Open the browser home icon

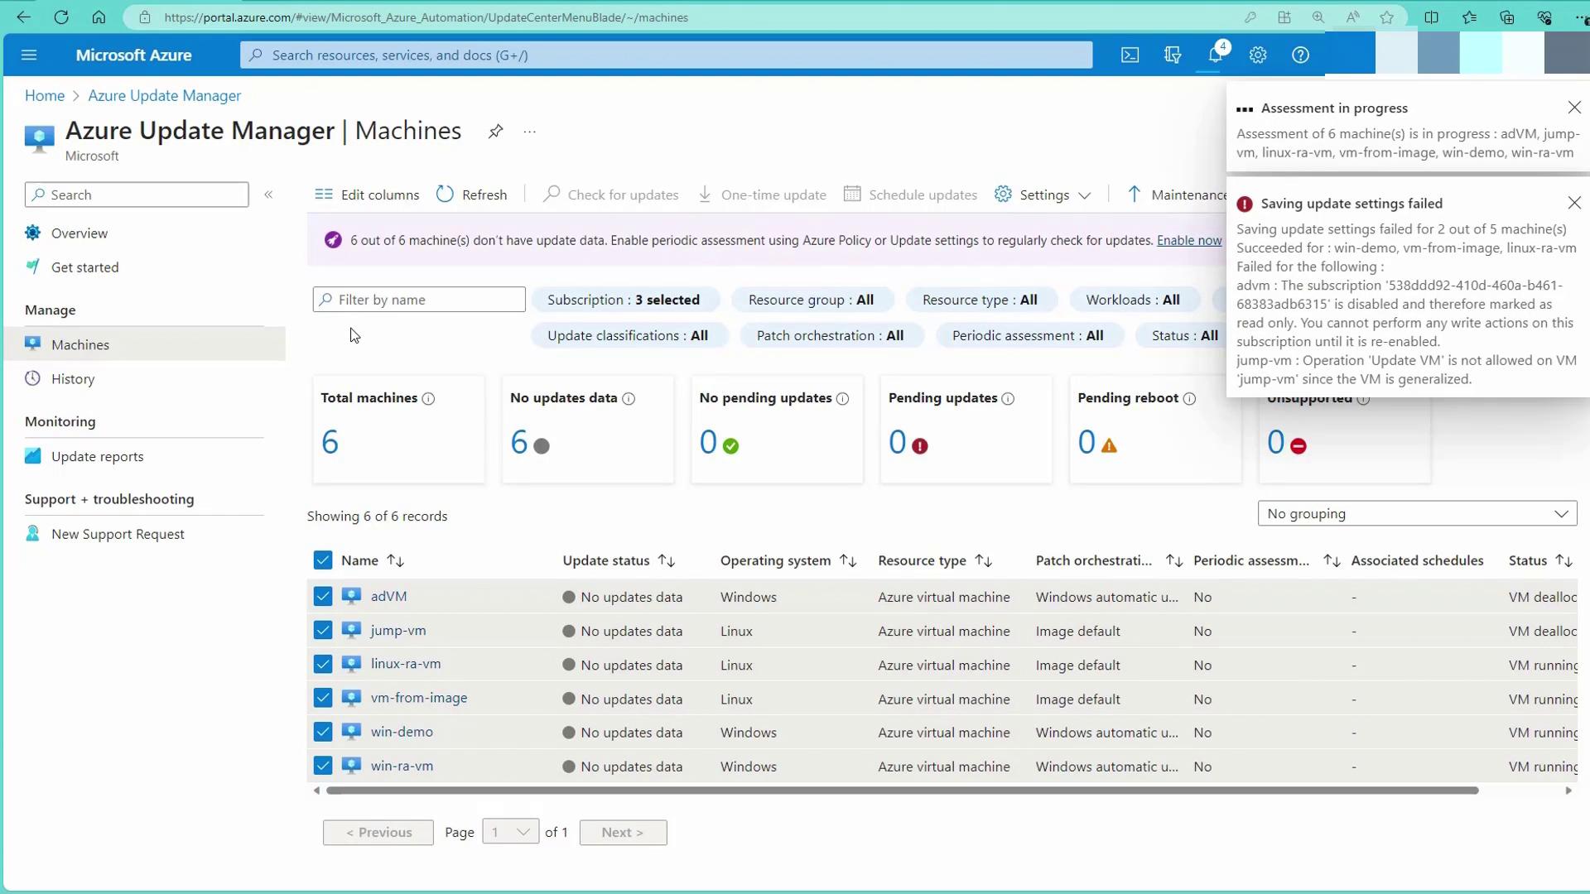tap(99, 17)
